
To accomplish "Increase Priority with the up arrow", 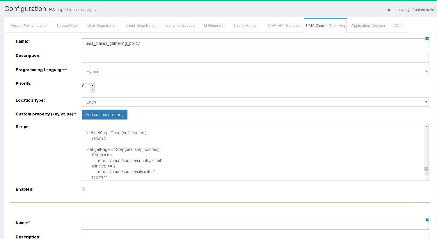I will 92,86.
